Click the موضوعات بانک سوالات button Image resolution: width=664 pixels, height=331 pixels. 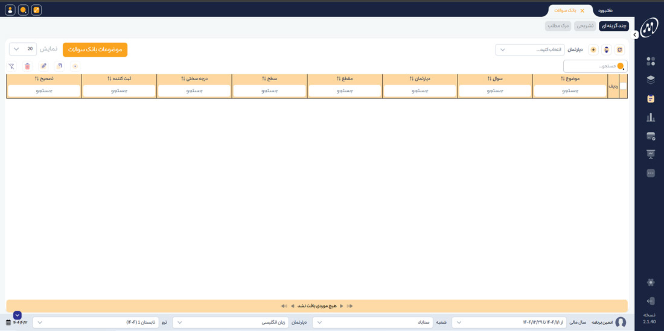tap(95, 49)
